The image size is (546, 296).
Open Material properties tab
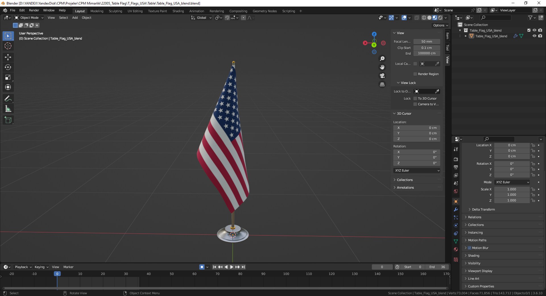point(456,249)
